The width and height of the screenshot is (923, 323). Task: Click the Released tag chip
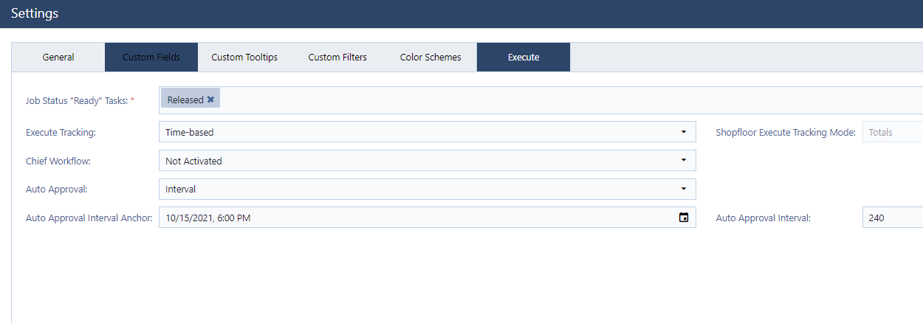[191, 100]
